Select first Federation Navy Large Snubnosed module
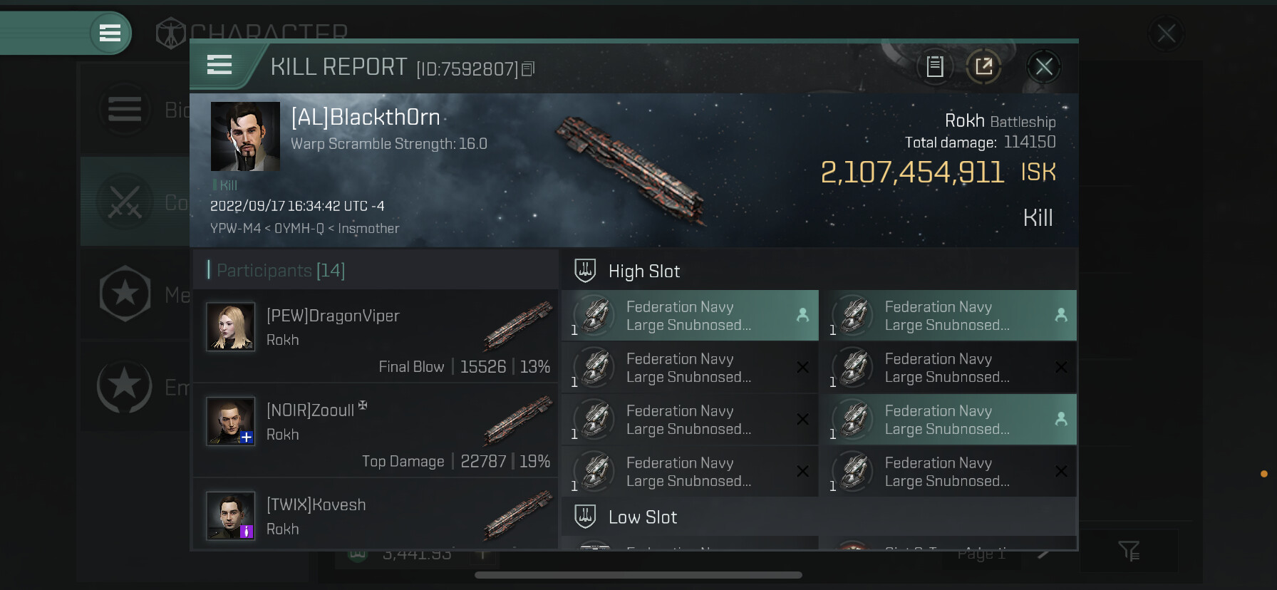1277x590 pixels. (x=689, y=316)
